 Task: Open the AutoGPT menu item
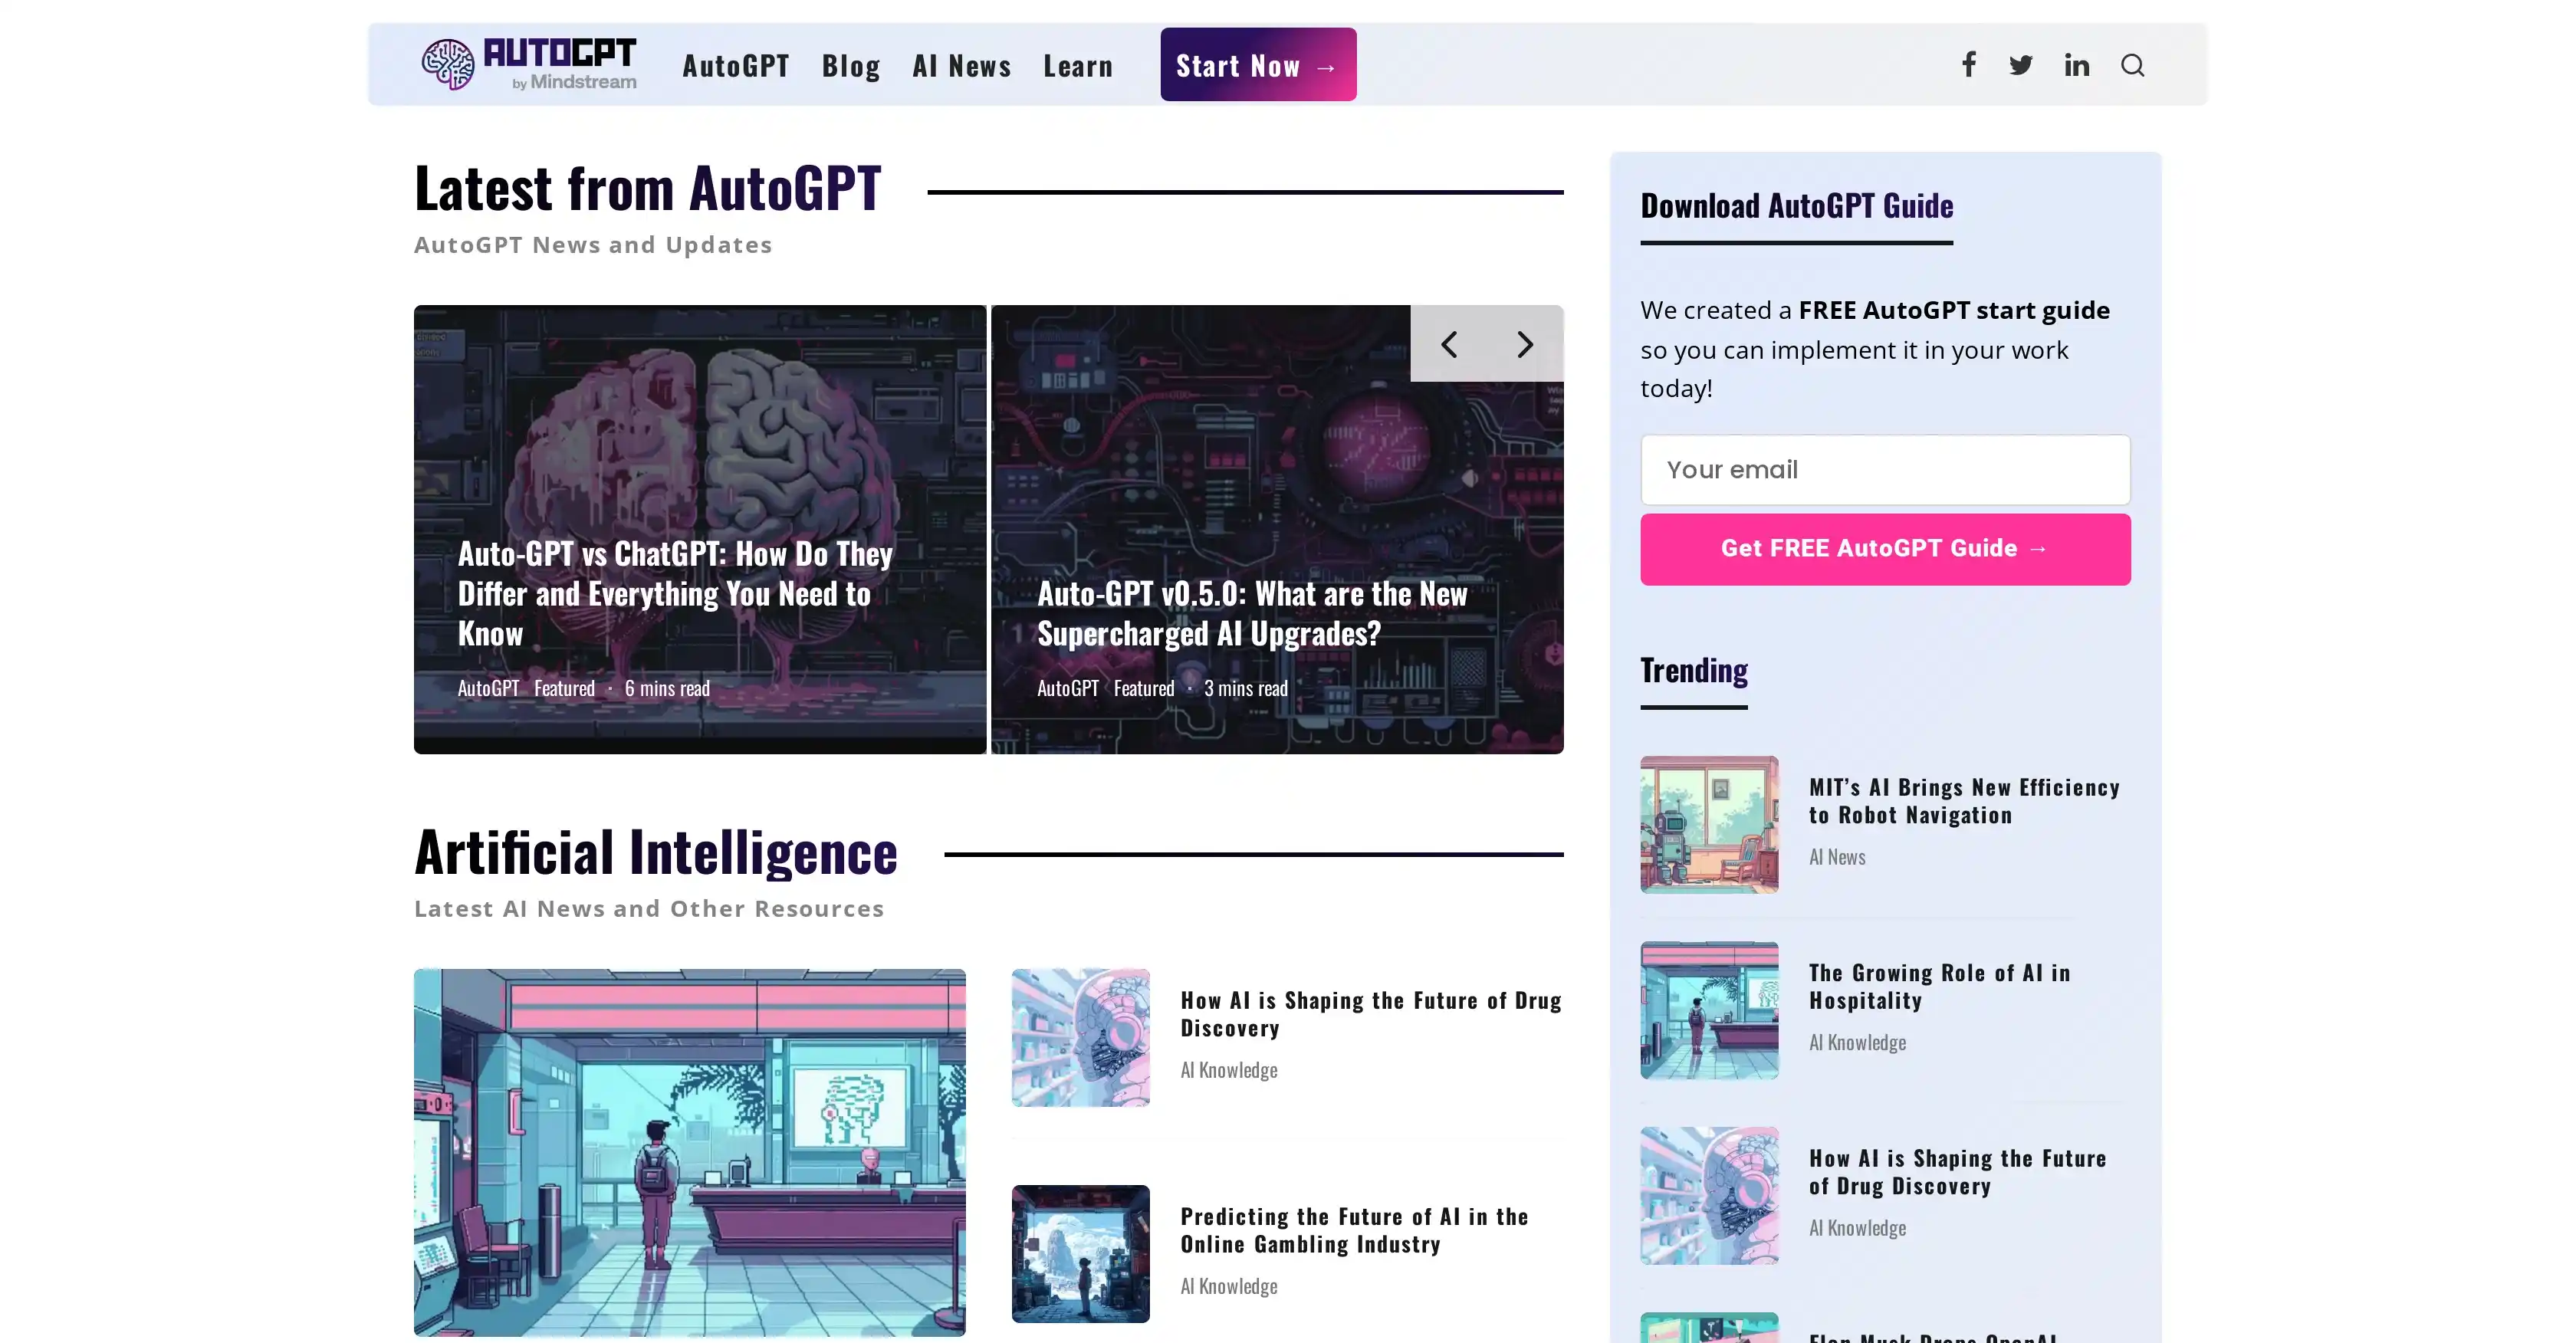736,66
